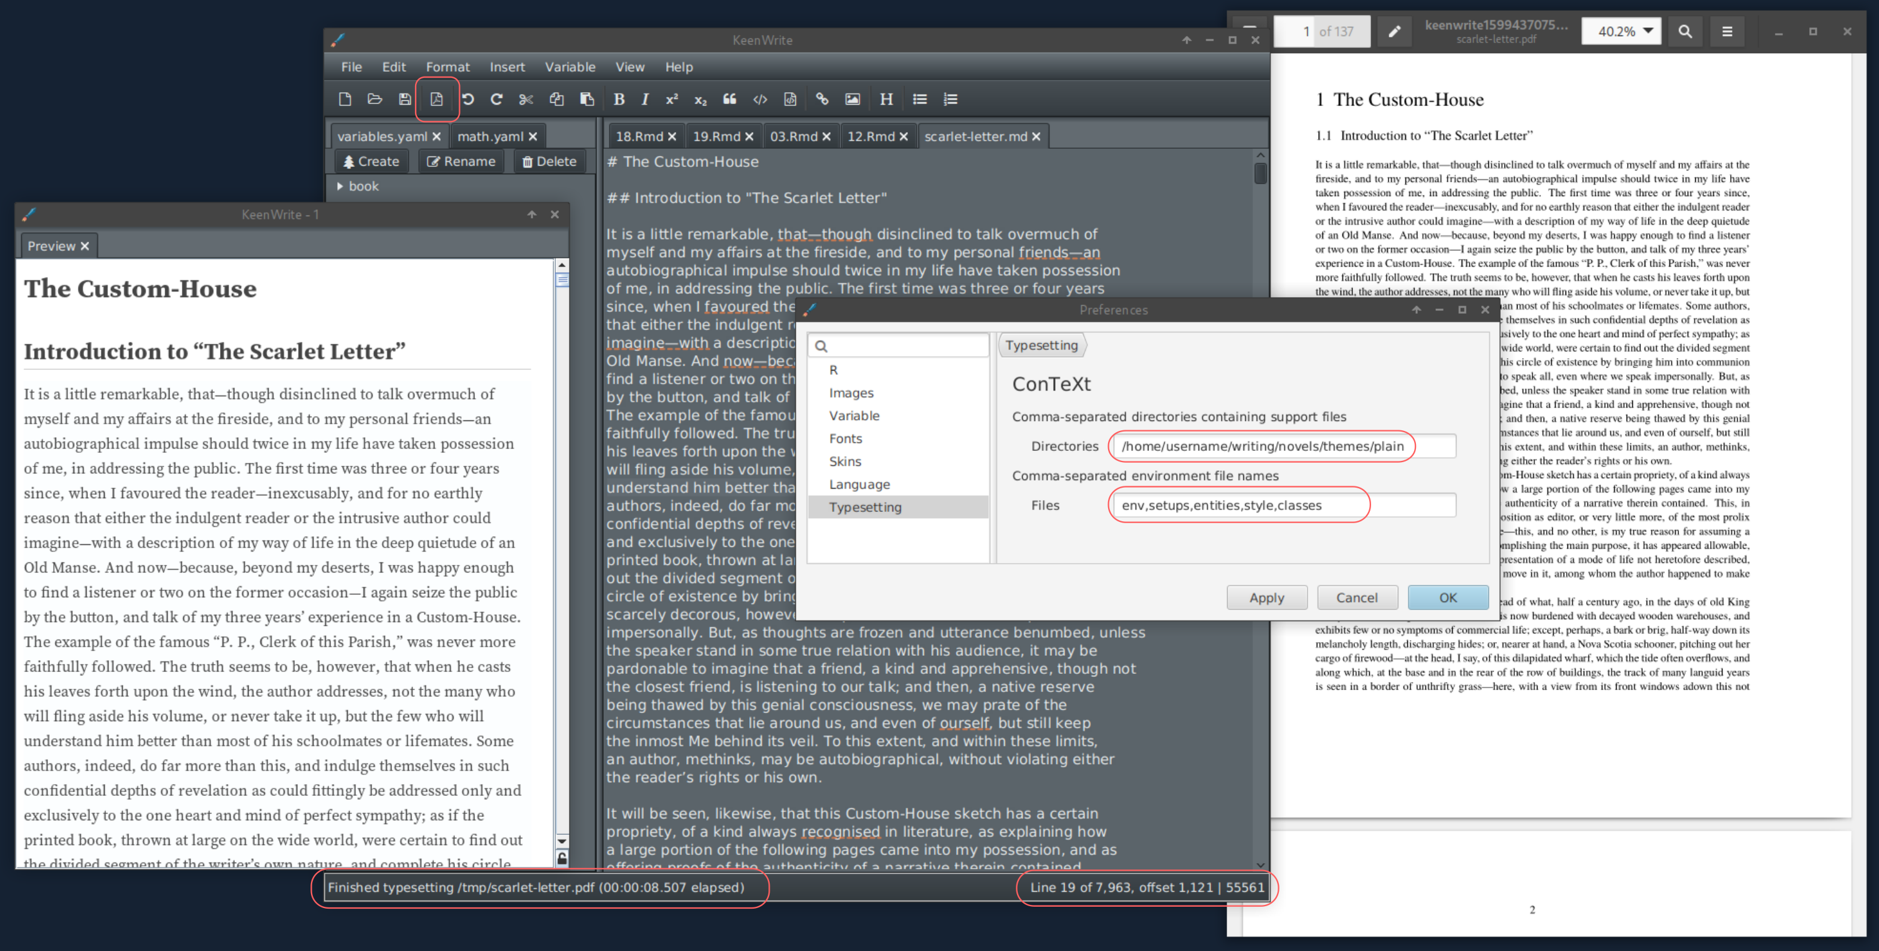Open the PDF zoom level dropdown

pyautogui.click(x=1622, y=31)
